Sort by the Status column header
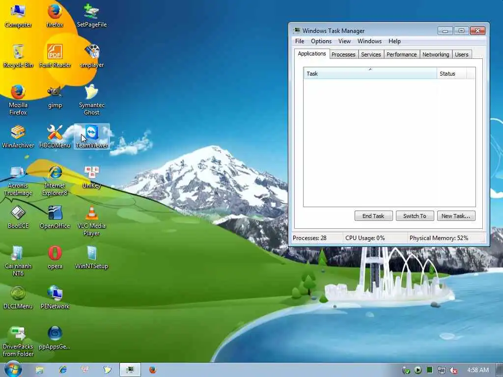Screen dimensions: 503x377 452,74
